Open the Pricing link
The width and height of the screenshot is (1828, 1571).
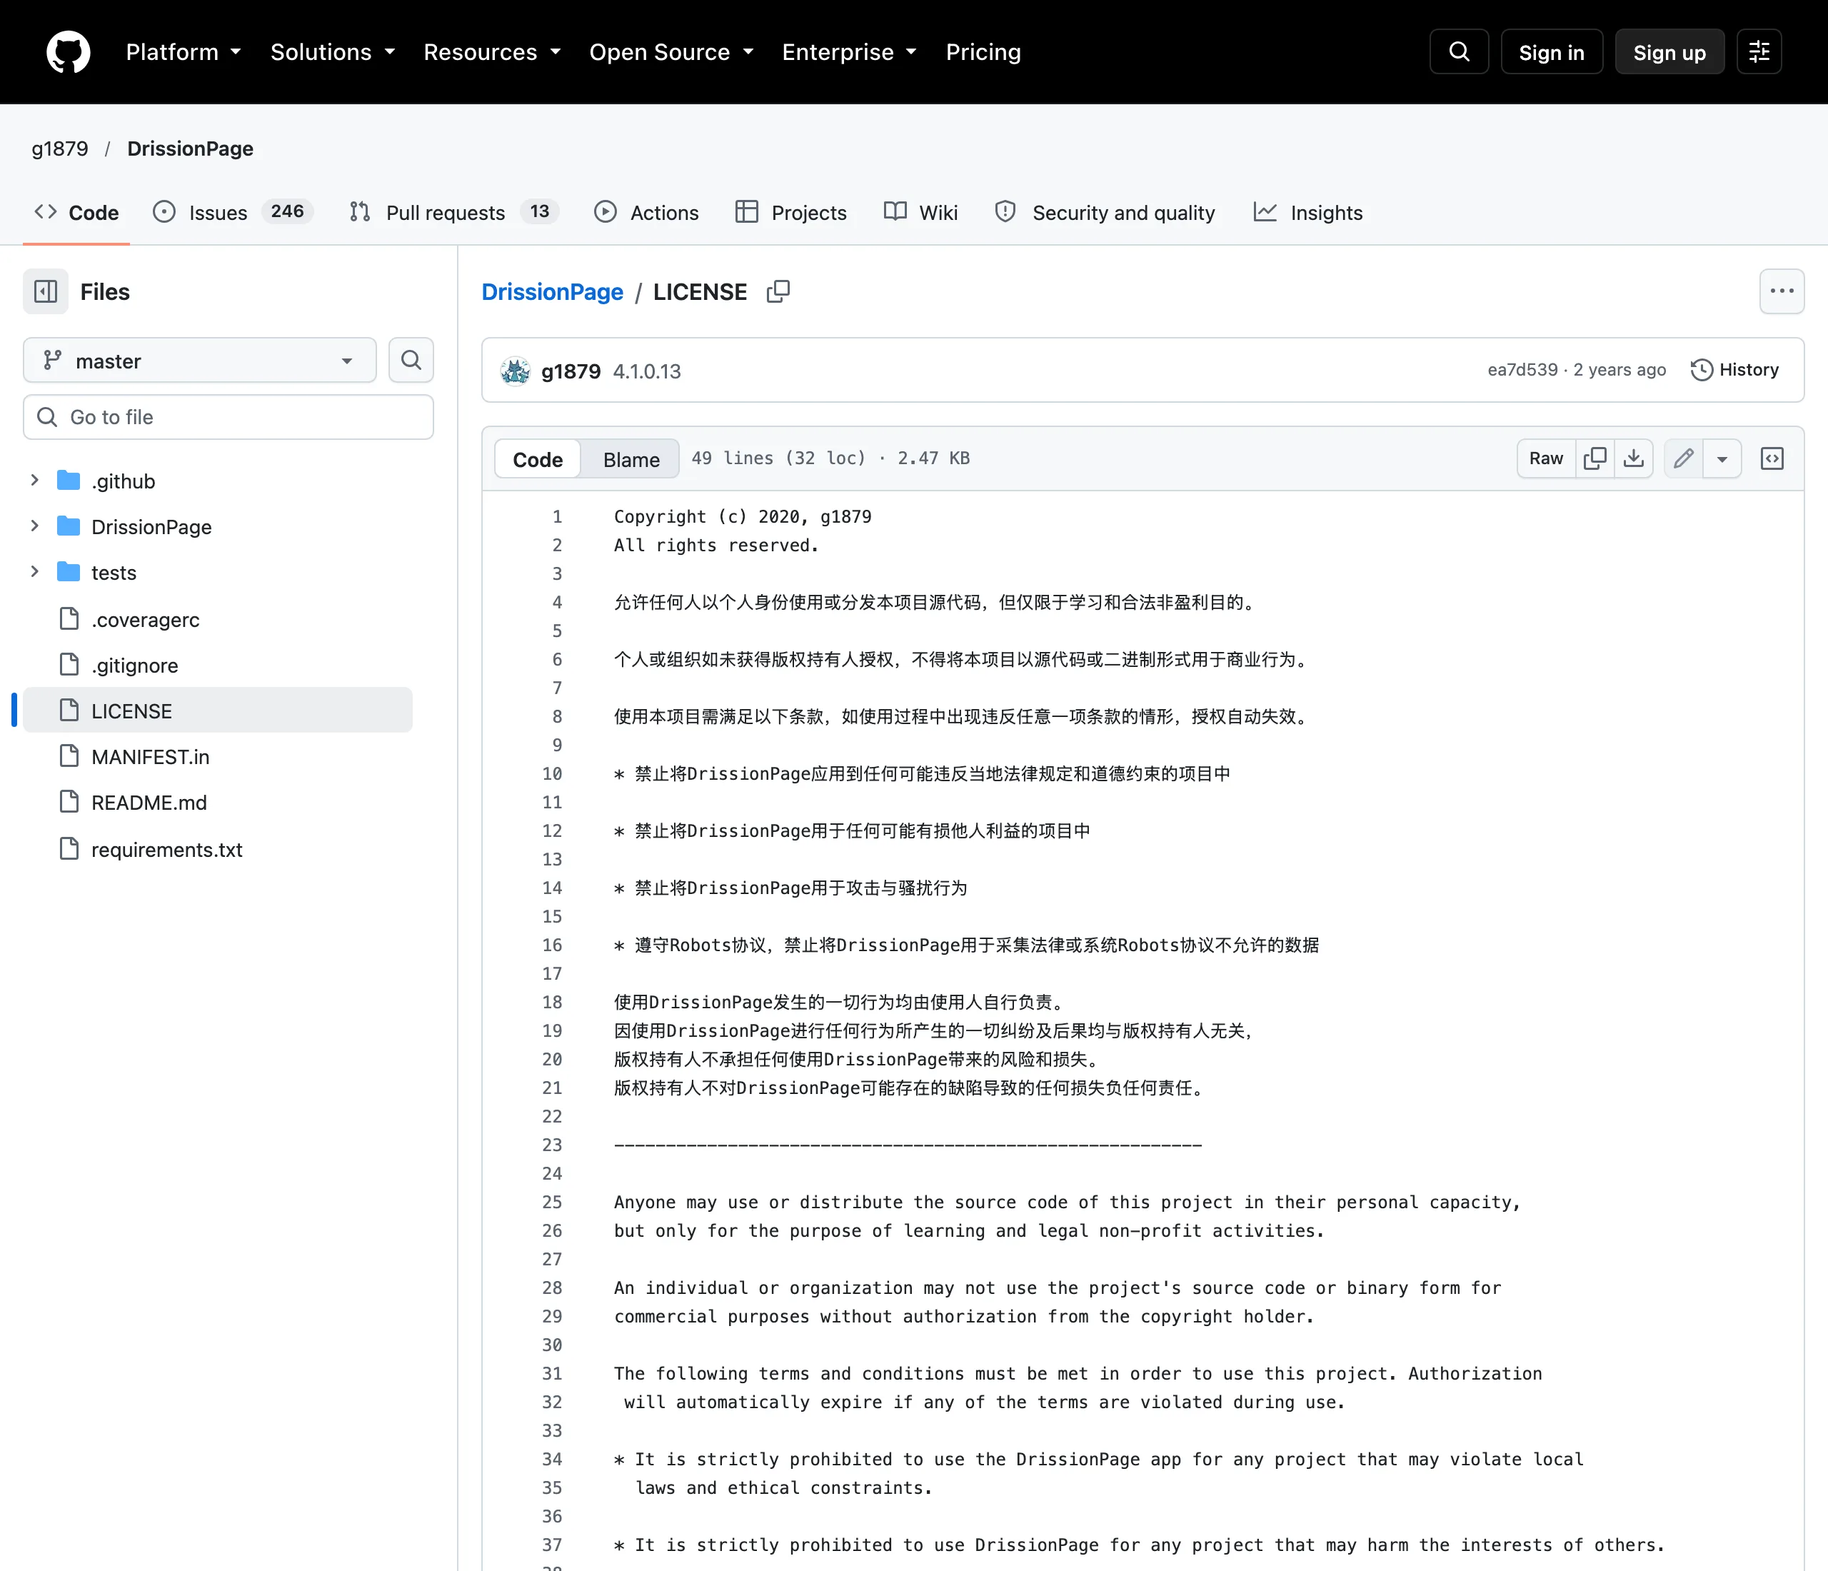point(983,52)
